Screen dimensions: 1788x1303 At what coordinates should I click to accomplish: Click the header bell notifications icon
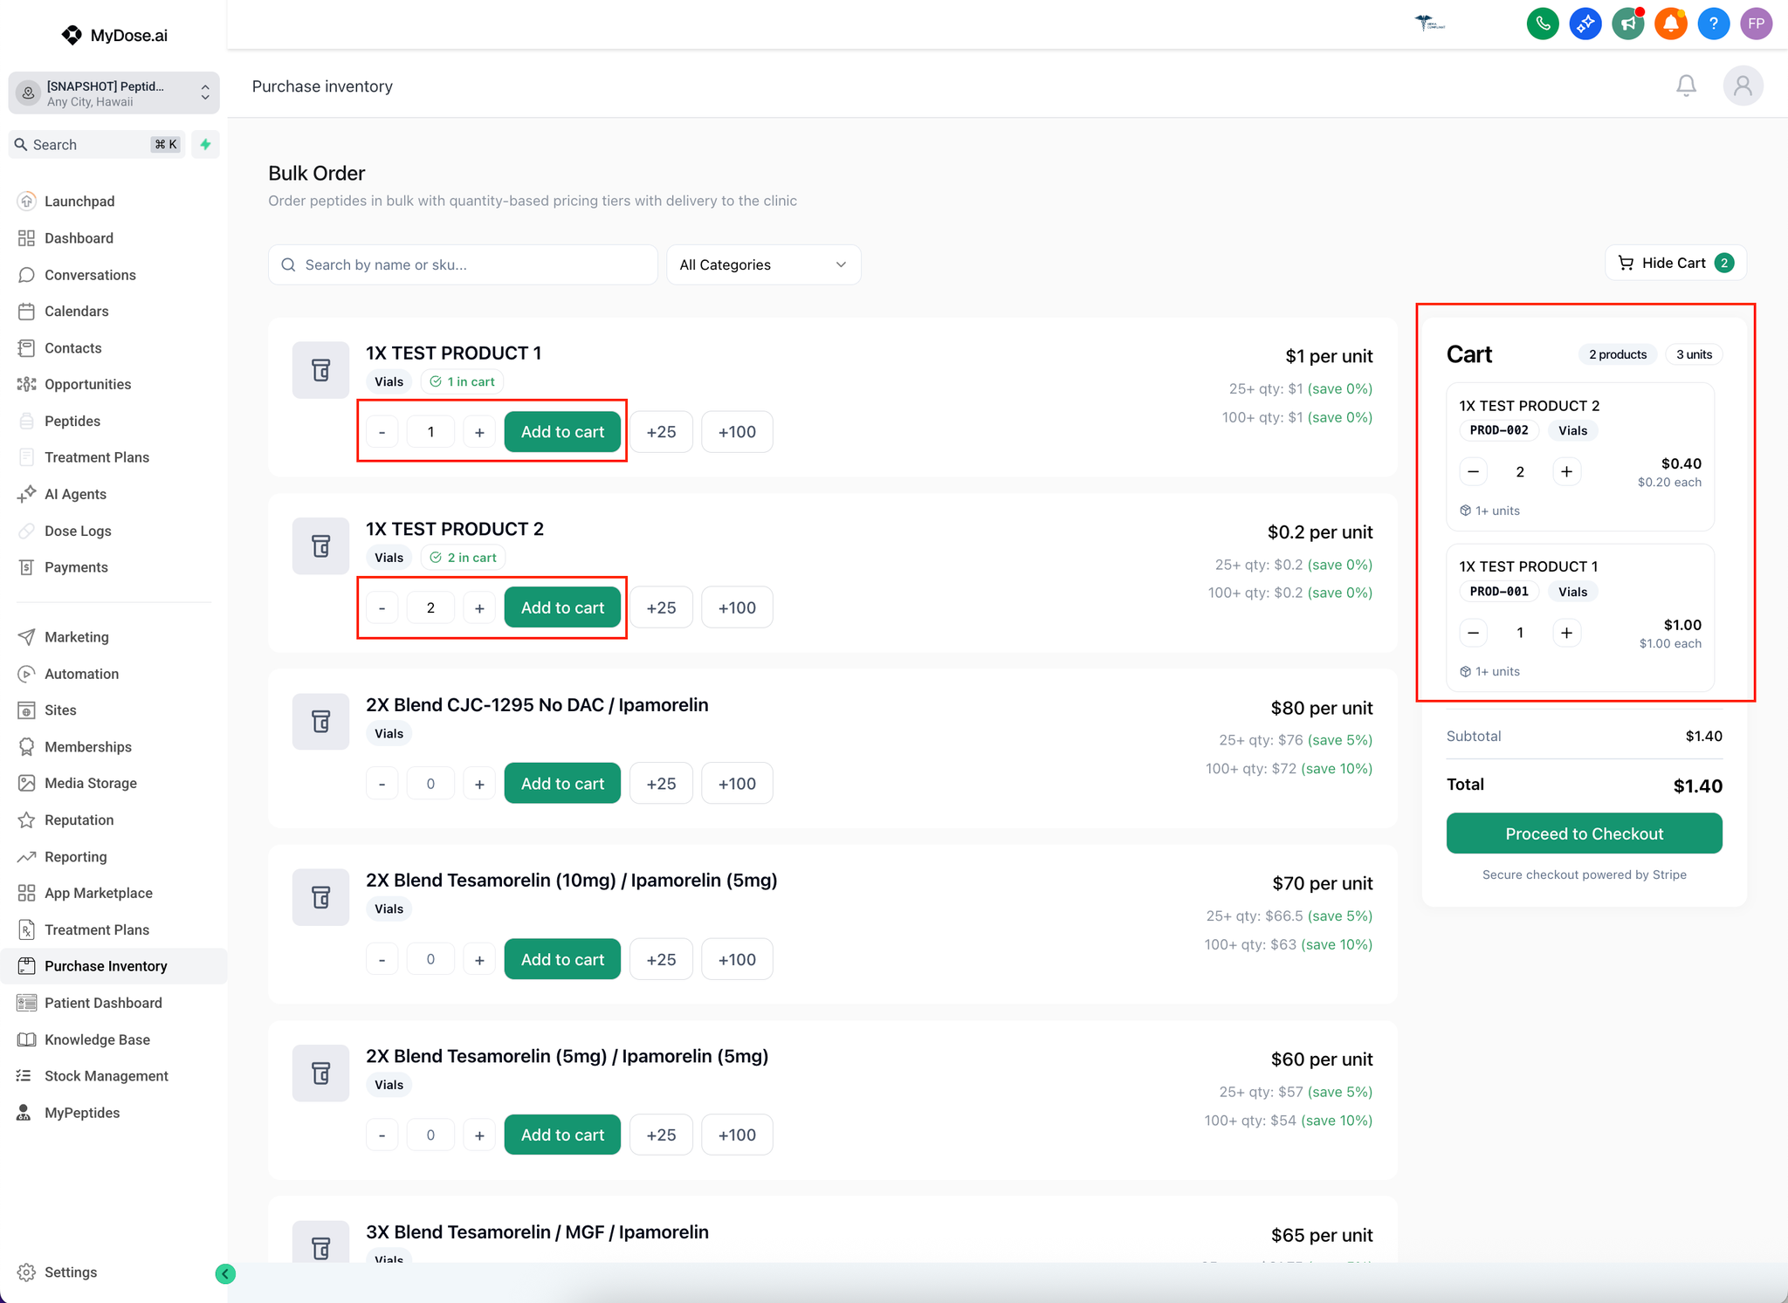(1686, 86)
